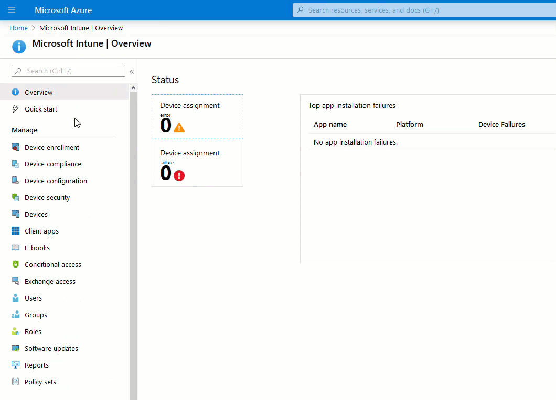Click the Software updates icon
Viewport: 556px width, 400px height.
pyautogui.click(x=15, y=348)
